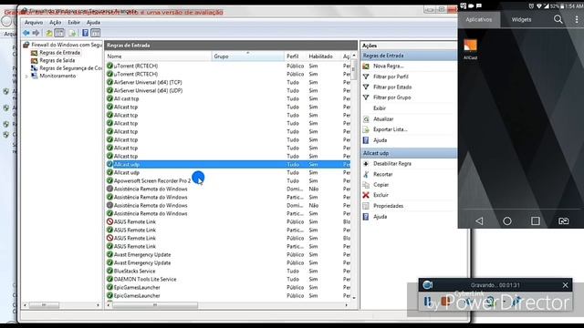Collapse the Allcast udp actions section header
The width and height of the screenshot is (584, 328).
(409, 153)
